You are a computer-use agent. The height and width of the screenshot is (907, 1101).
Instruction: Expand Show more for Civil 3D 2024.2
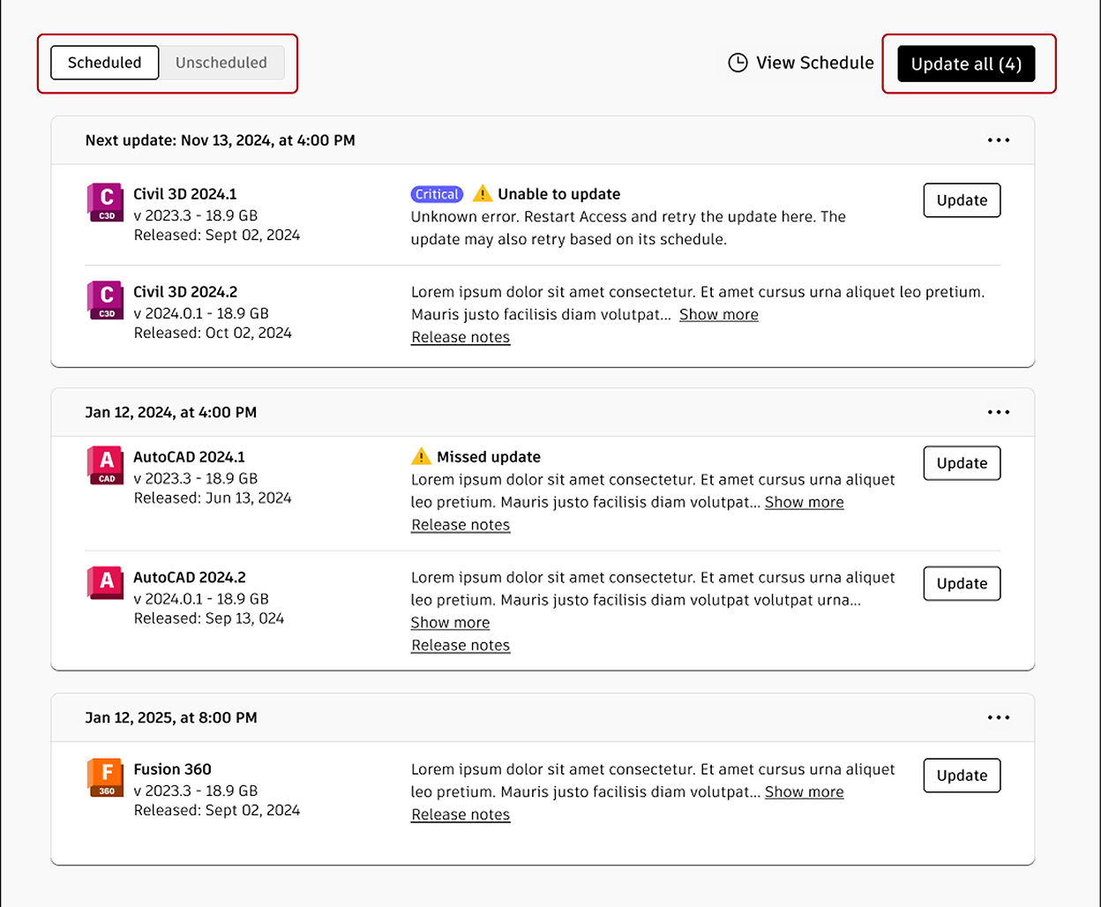pos(719,315)
